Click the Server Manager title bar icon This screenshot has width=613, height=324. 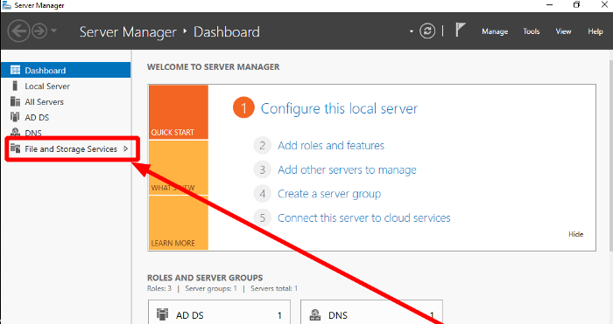pos(7,5)
